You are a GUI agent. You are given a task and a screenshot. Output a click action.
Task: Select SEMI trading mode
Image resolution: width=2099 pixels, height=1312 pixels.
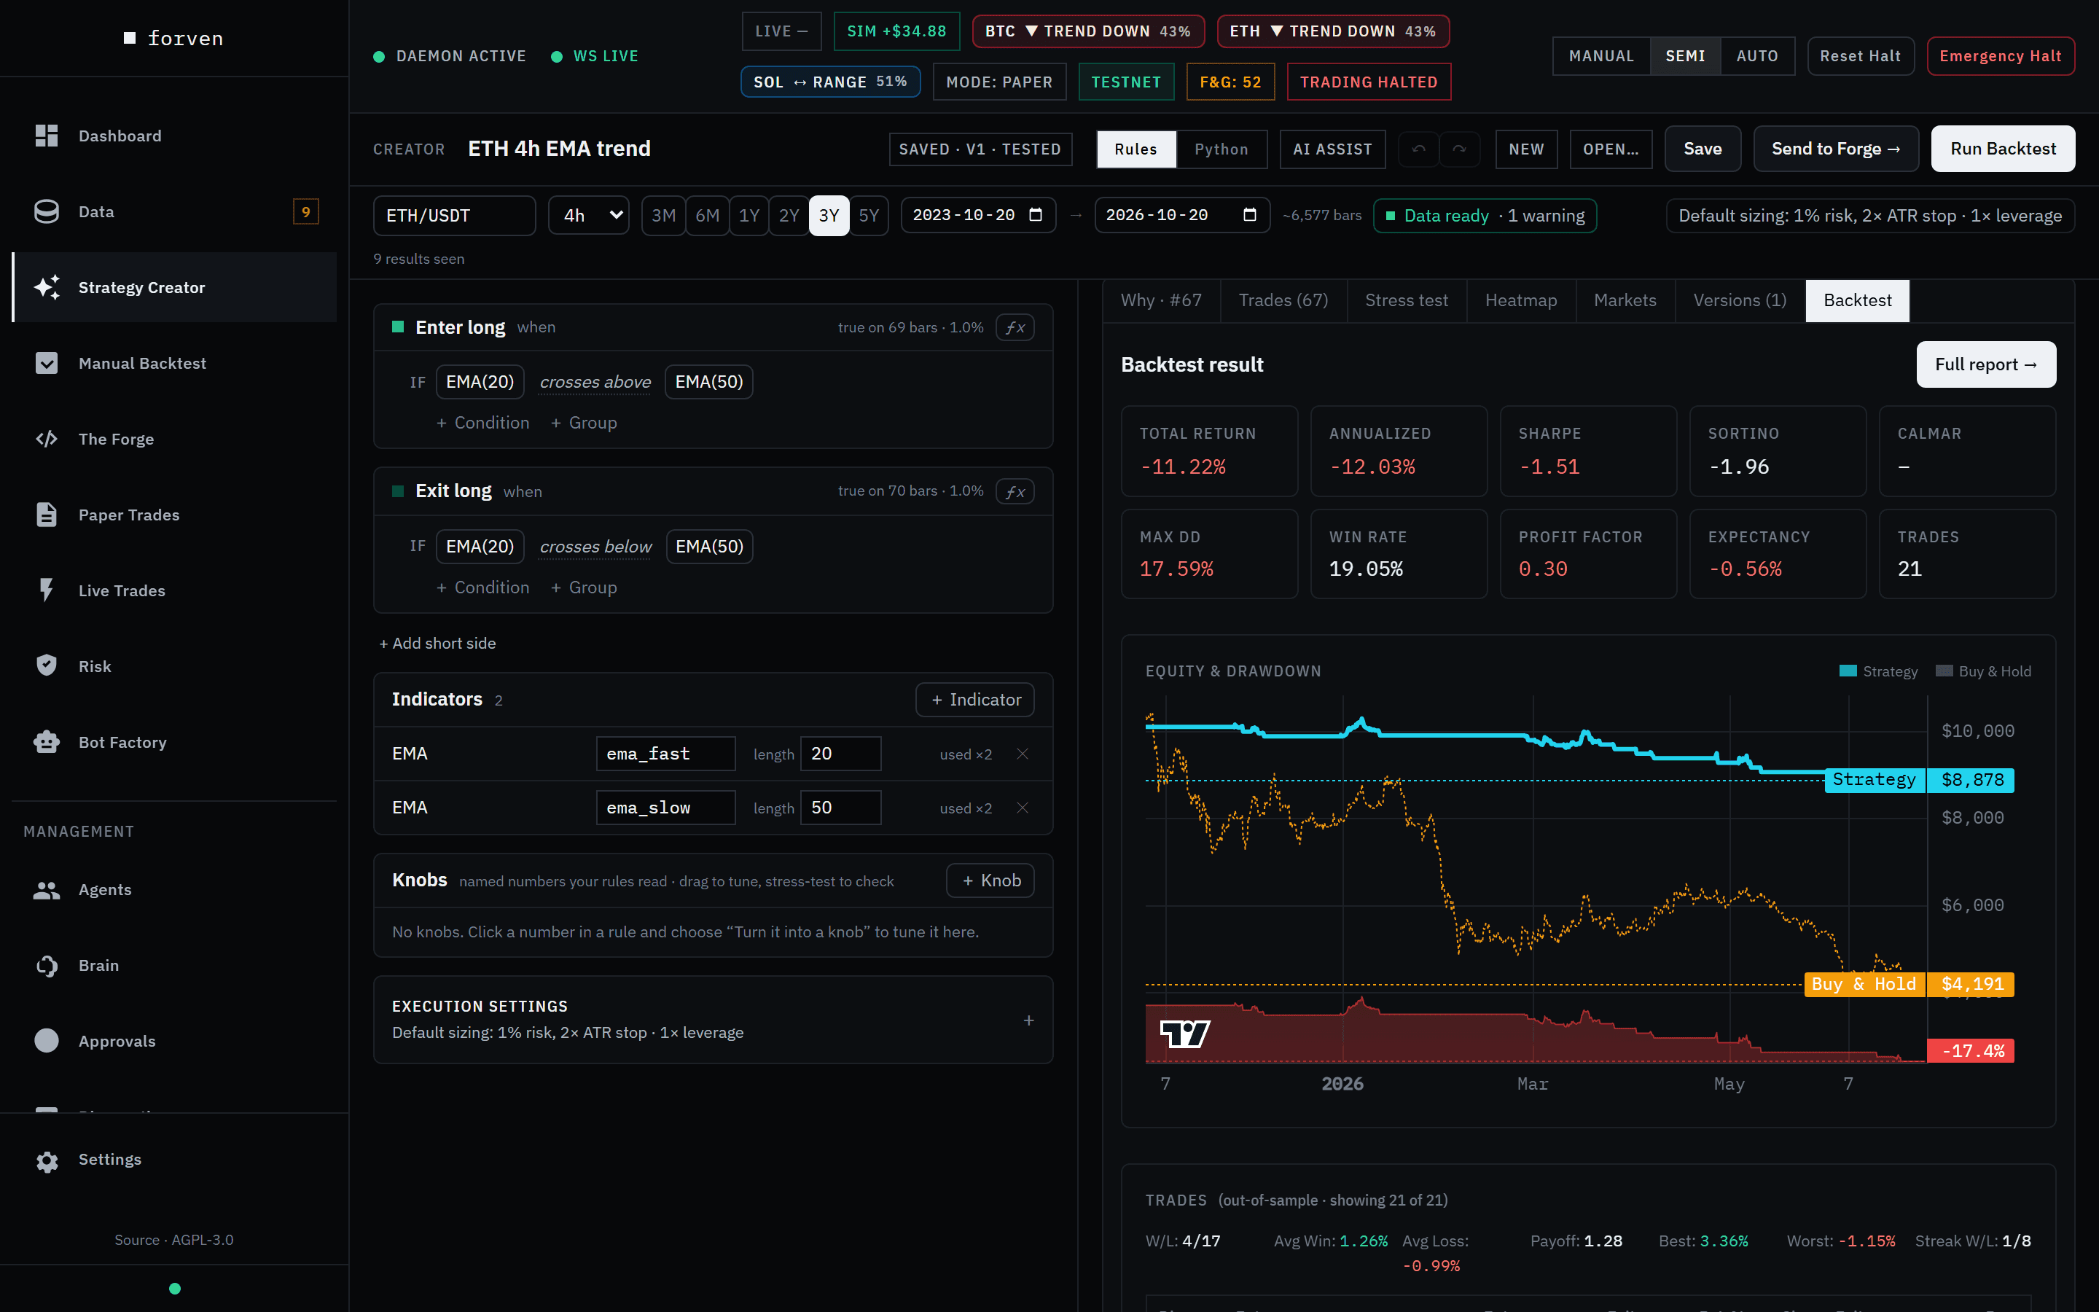(1685, 56)
